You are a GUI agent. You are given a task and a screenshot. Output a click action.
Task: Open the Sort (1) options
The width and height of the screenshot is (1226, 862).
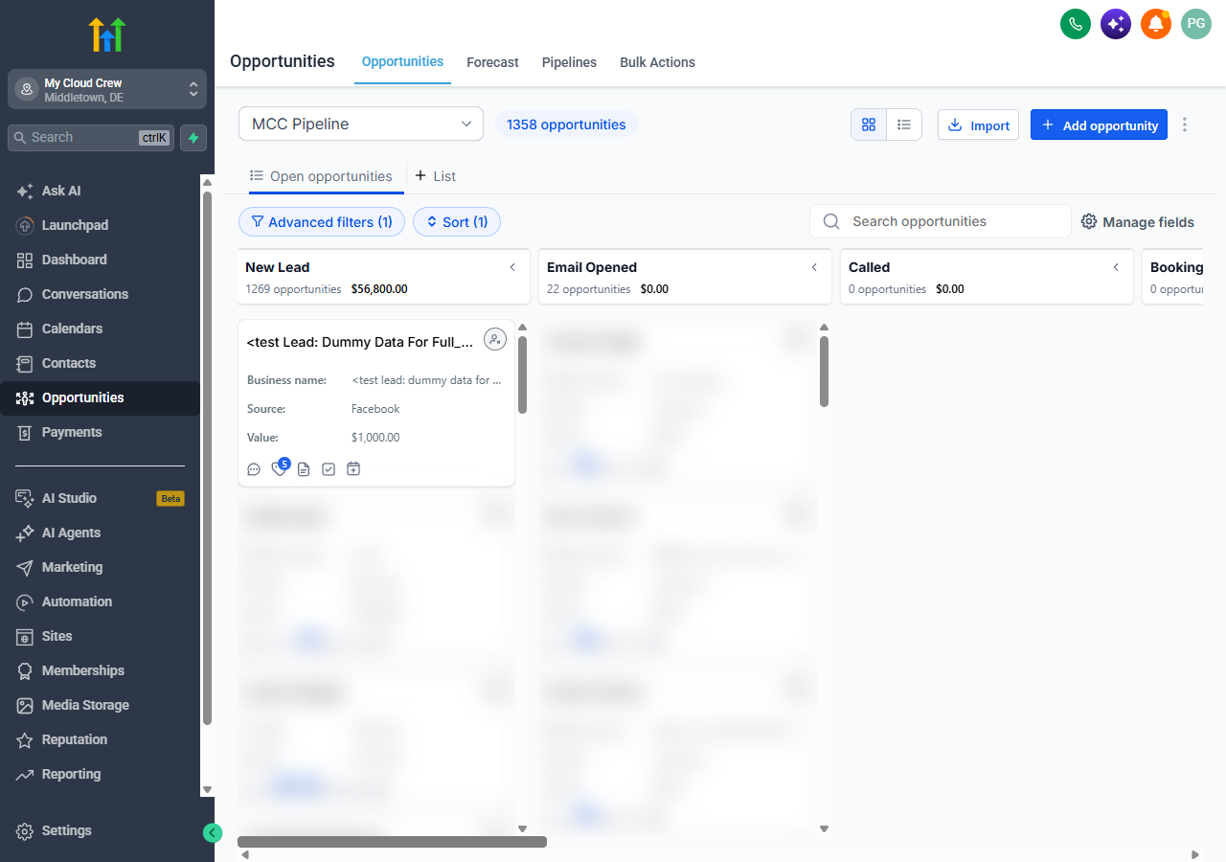(457, 222)
